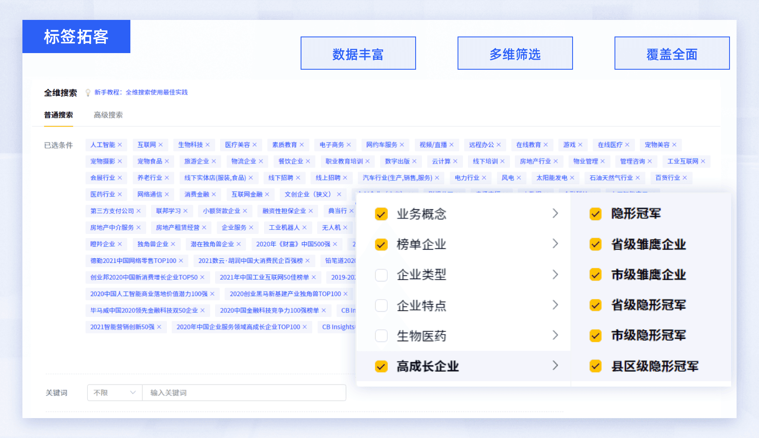Remove the 云计算 tag
Screen dimensions: 759x438
(x=455, y=161)
